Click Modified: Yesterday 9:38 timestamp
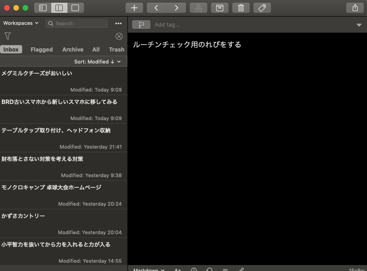The width and height of the screenshot is (367, 271). click(91, 175)
